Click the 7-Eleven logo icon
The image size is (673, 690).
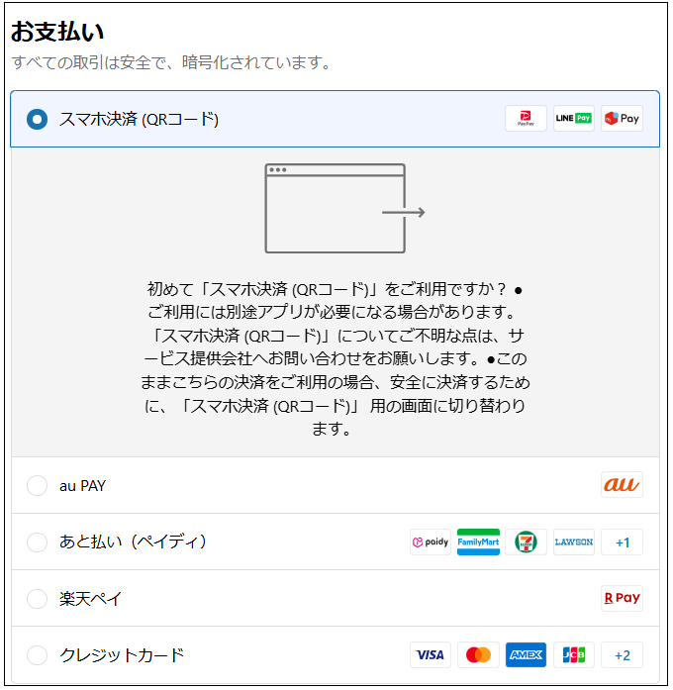[527, 542]
